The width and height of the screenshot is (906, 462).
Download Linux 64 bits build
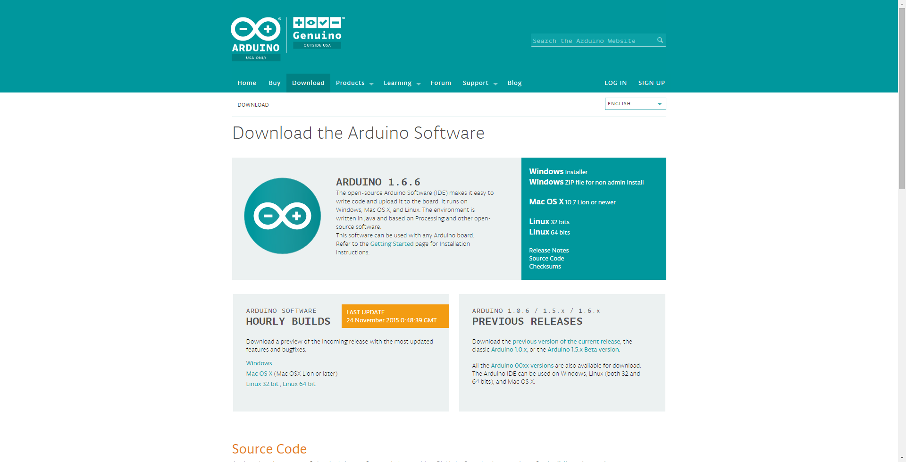(x=549, y=232)
